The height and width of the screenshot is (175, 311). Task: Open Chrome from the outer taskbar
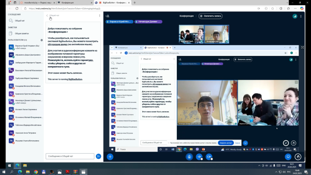click(36, 172)
